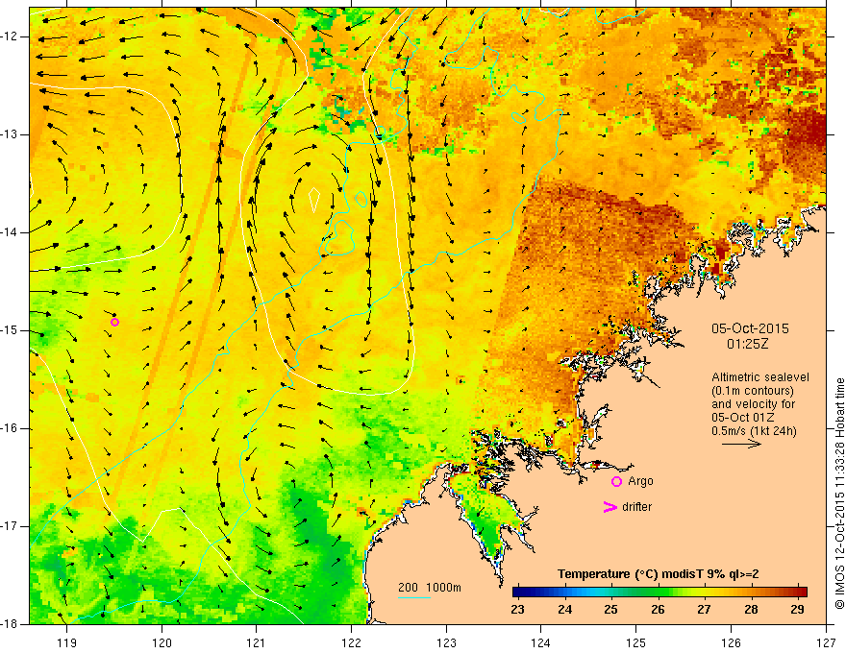Click the colorbar tick label 25

(611, 610)
